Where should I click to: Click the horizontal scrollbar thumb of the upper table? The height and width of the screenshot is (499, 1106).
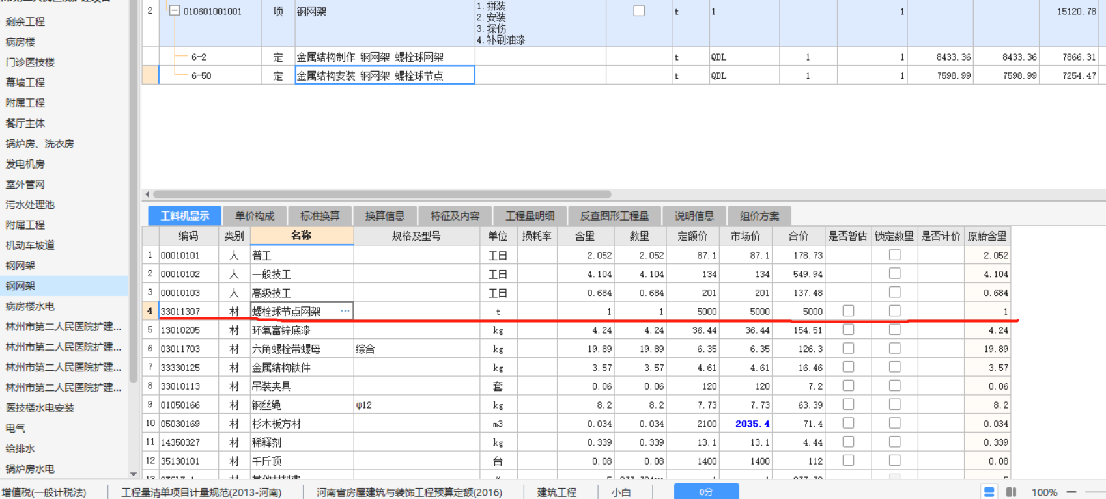pos(382,194)
